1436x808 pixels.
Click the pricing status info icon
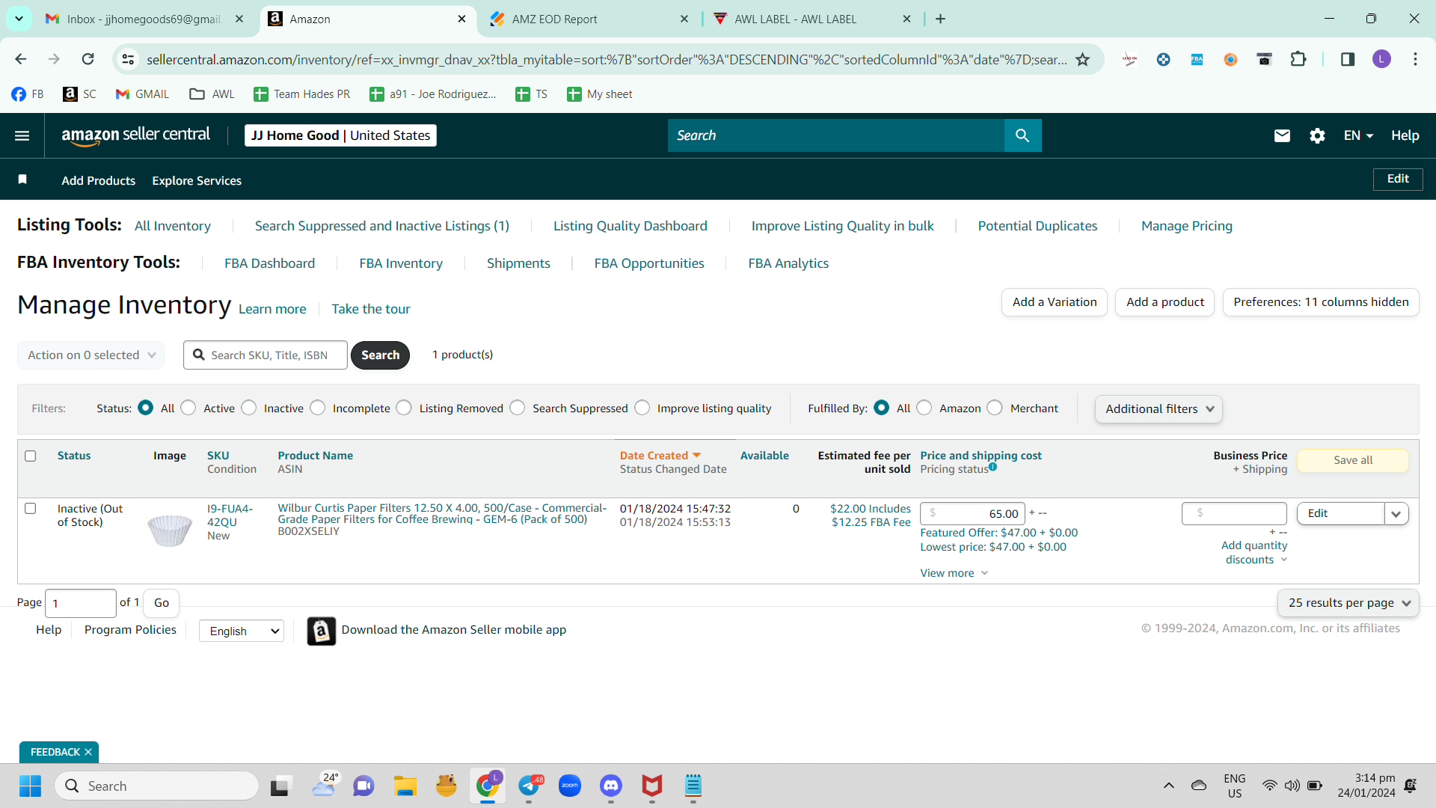coord(992,467)
